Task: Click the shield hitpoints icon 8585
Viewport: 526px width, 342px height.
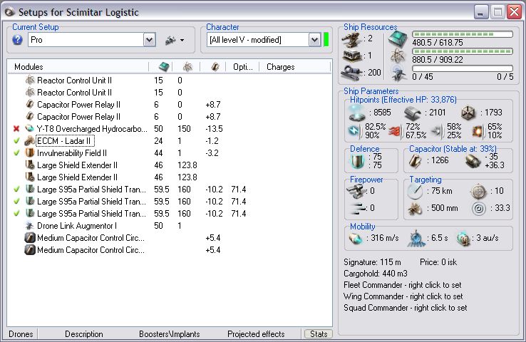Action: click(x=356, y=113)
